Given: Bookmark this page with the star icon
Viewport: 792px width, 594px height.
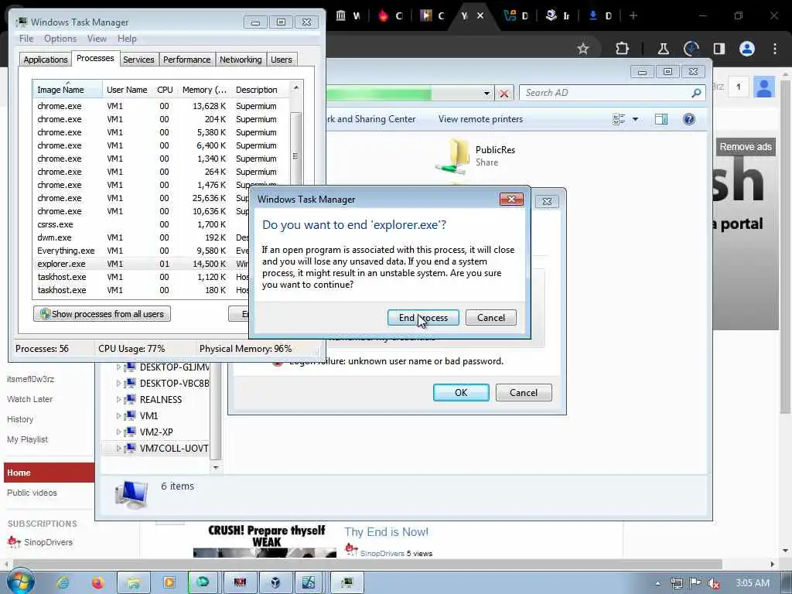Looking at the screenshot, I should coord(583,49).
